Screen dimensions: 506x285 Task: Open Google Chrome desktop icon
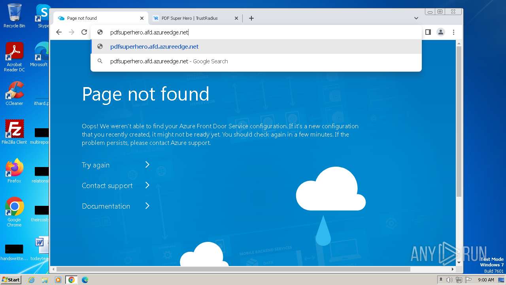coord(14,212)
